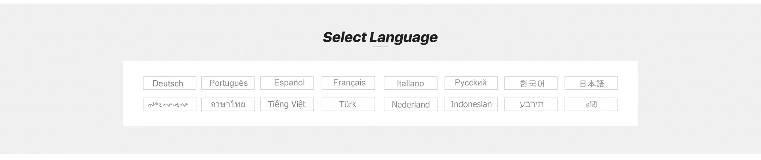Open the Turkish language version
This screenshot has width=761, height=160.
(348, 104)
